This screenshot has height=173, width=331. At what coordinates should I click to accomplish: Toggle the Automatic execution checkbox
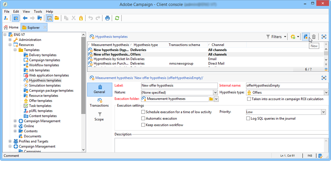pyautogui.click(x=143, y=118)
